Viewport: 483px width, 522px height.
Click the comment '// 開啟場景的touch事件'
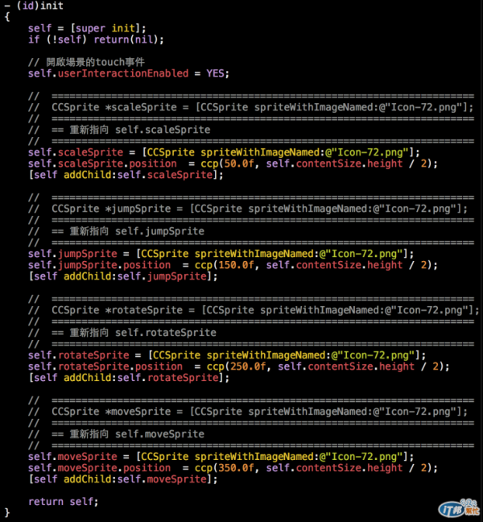(86, 62)
